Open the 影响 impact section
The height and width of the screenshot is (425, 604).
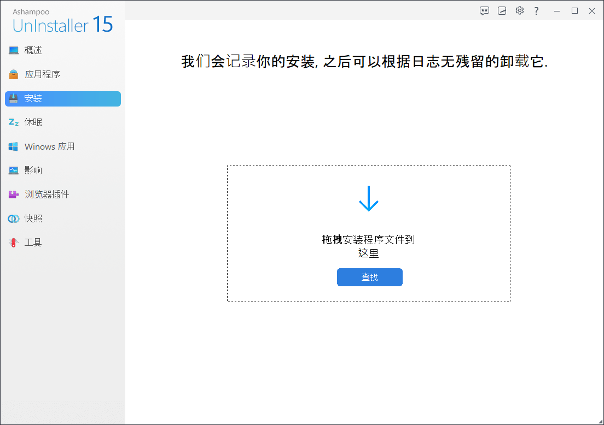click(x=63, y=170)
